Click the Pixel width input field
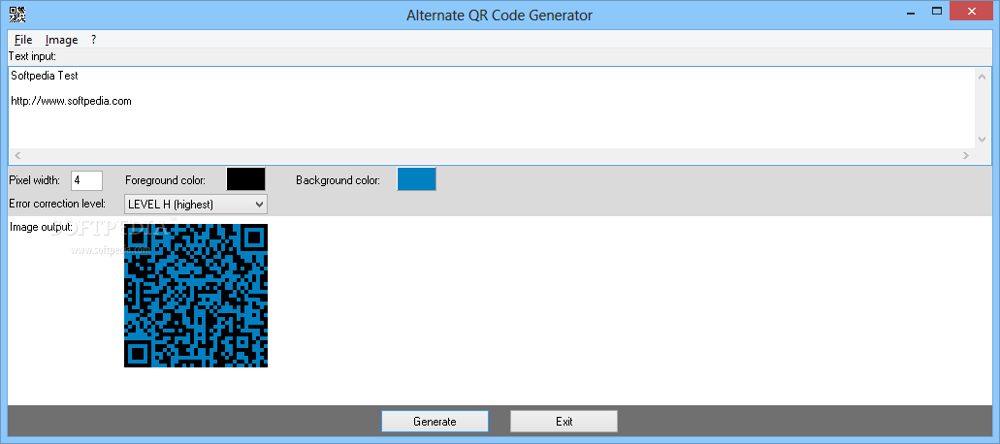1000x444 pixels. click(86, 180)
